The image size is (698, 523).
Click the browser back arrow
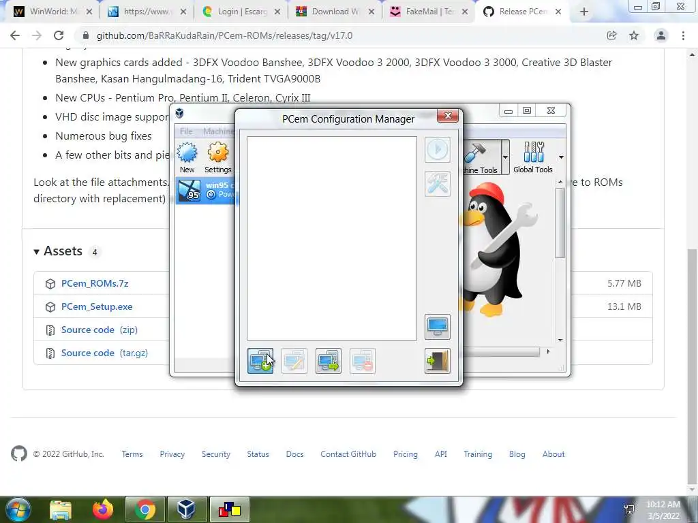(15, 35)
